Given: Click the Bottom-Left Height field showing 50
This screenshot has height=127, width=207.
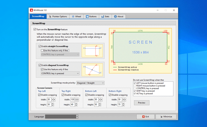Looking at the screenshot, I should [x=96, y=105].
